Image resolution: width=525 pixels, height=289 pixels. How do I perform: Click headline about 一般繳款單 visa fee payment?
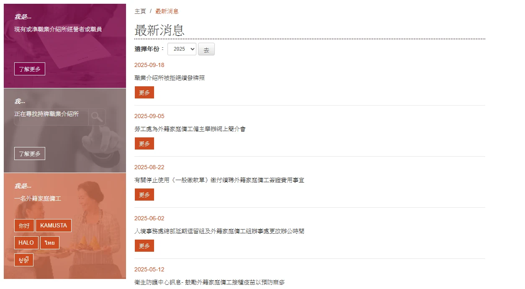tap(219, 180)
